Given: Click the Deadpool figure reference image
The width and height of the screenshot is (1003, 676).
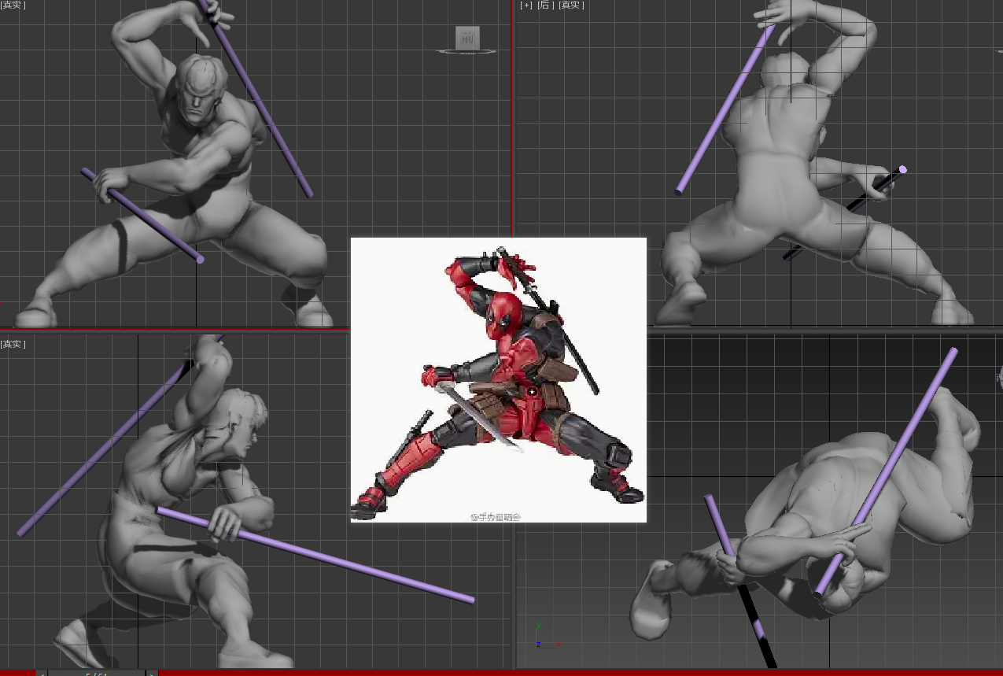Looking at the screenshot, I should click(499, 380).
